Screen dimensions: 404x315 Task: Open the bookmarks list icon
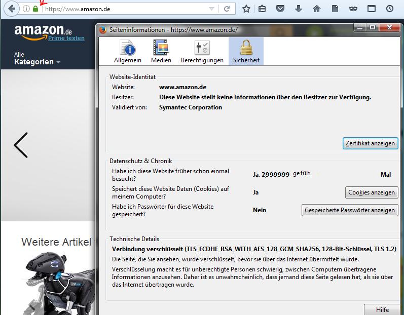[262, 9]
